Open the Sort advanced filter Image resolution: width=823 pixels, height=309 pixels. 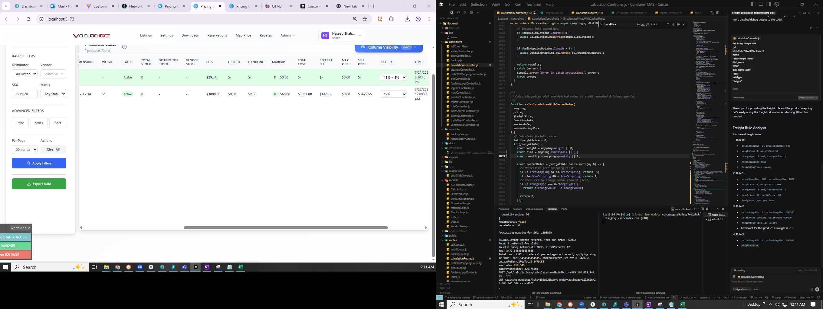point(58,123)
